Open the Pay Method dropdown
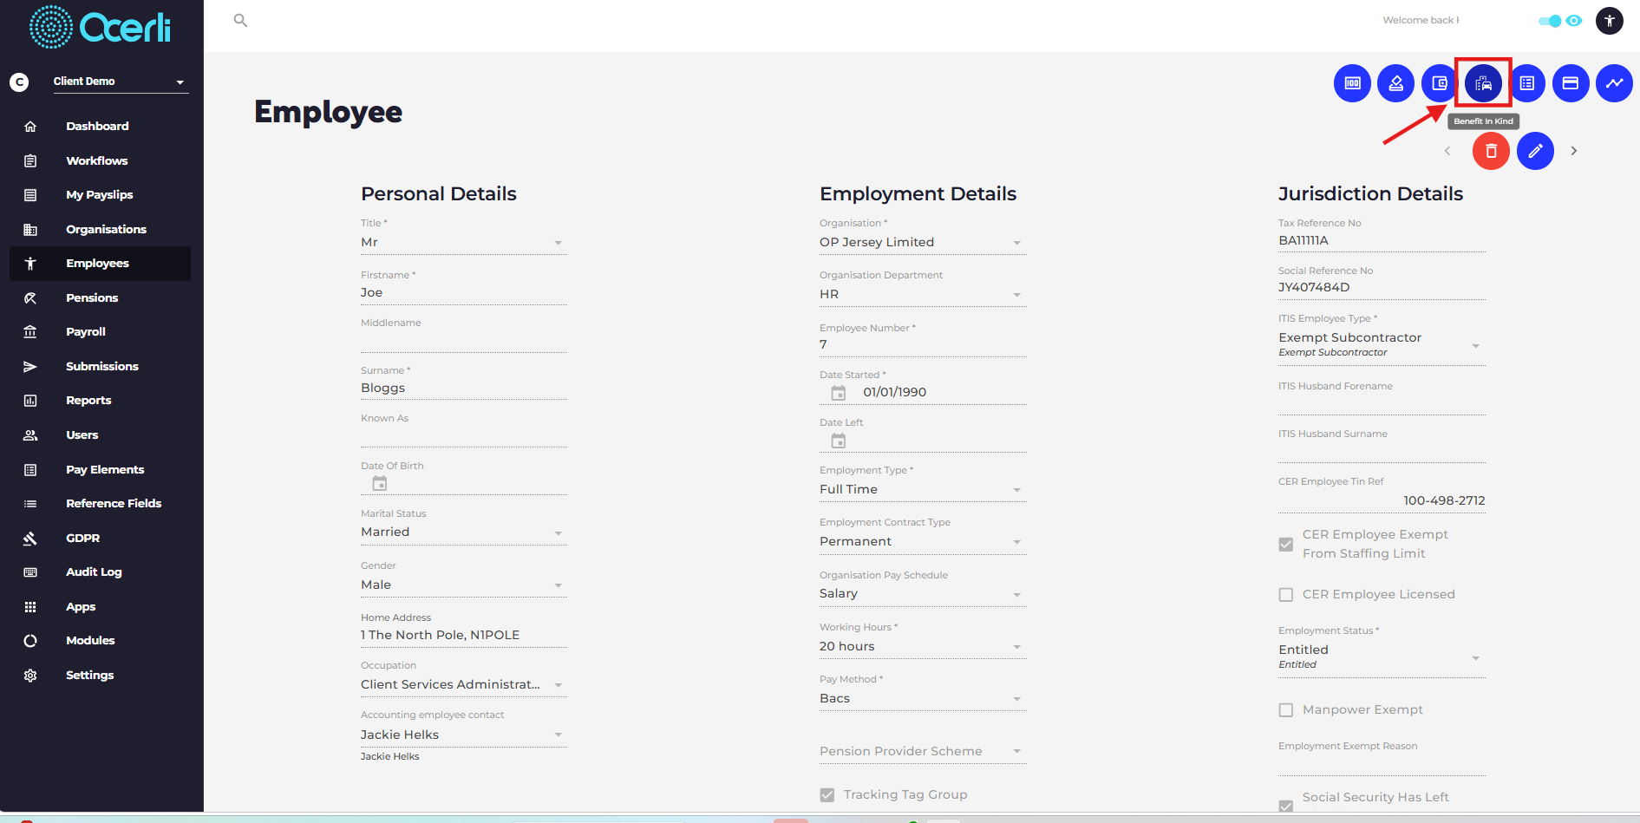The height and width of the screenshot is (823, 1640). 922,699
